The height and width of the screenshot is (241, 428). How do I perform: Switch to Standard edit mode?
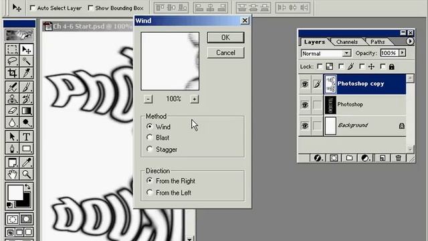(12, 219)
